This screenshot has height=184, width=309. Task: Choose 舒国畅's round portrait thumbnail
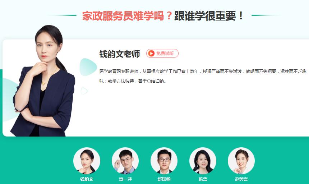tap(164, 161)
